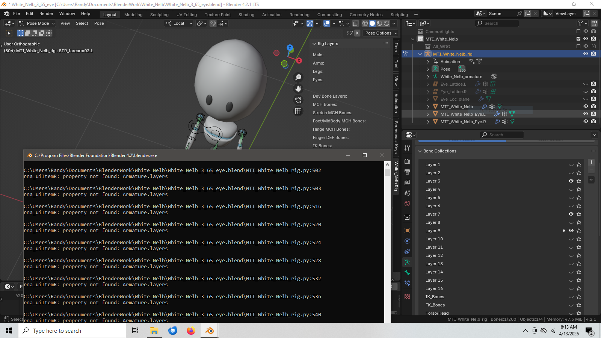
Task: Open the Pose menu in viewport header
Action: click(99, 23)
